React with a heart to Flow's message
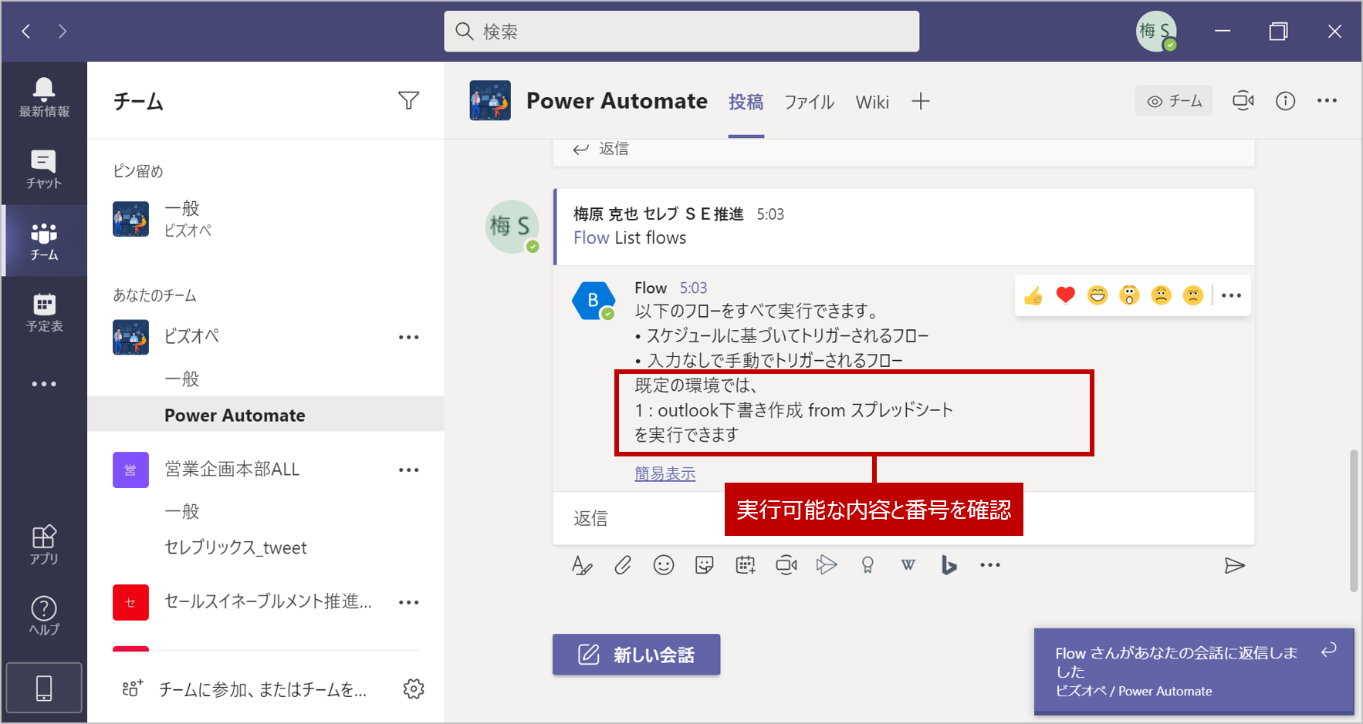Viewport: 1363px width, 724px height. coord(1065,295)
